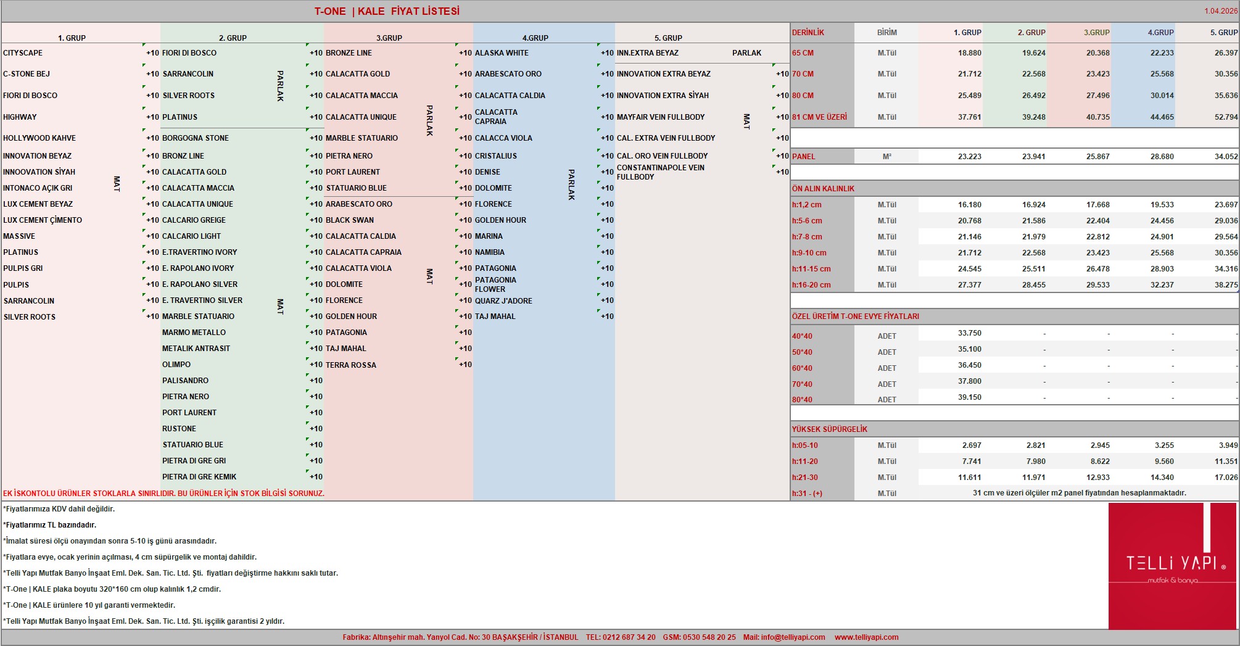Click the "MARMO METALLO" cell

pos(194,333)
